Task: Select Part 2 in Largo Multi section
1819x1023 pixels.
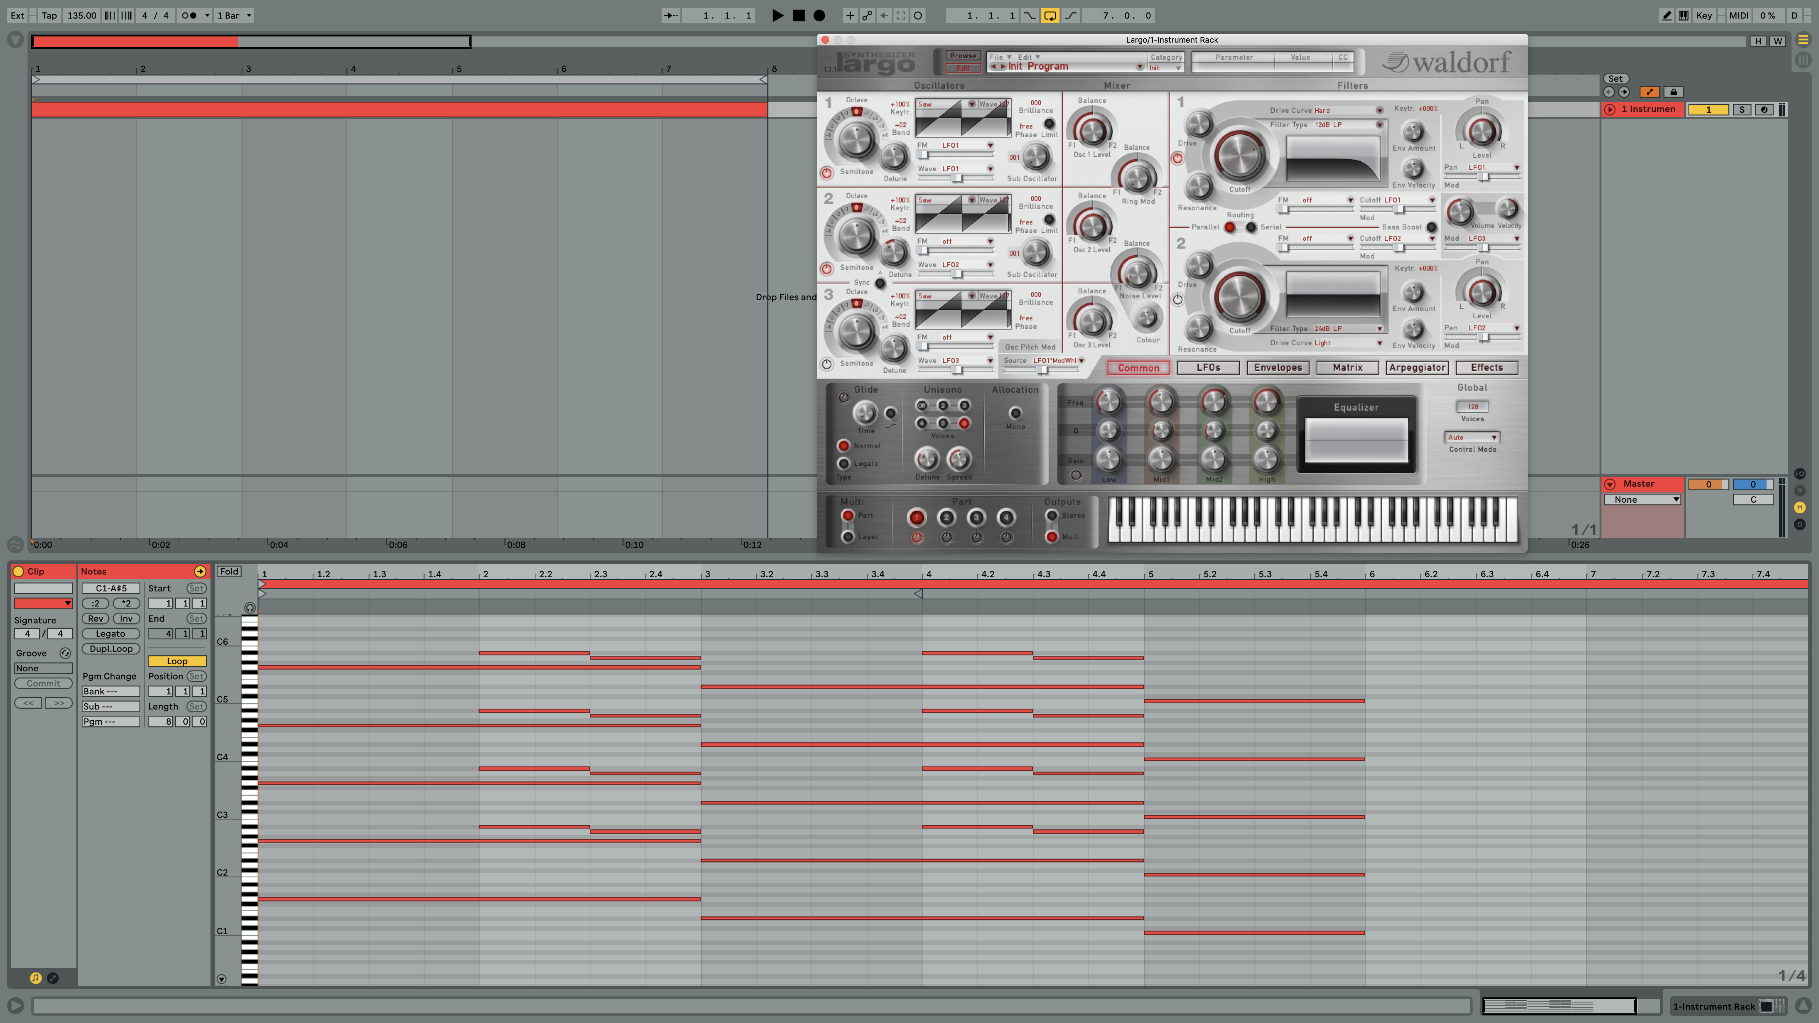Action: pos(946,518)
